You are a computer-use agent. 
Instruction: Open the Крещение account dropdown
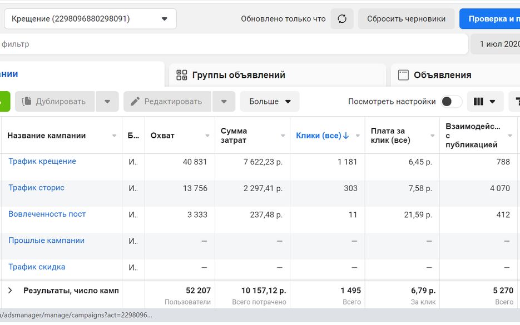90,19
